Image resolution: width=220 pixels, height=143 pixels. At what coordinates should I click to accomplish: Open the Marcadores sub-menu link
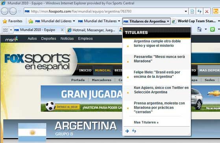point(102,80)
